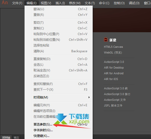Create an AIR for Desktop document
The height and width of the screenshot is (139, 151).
pyautogui.click(x=114, y=68)
